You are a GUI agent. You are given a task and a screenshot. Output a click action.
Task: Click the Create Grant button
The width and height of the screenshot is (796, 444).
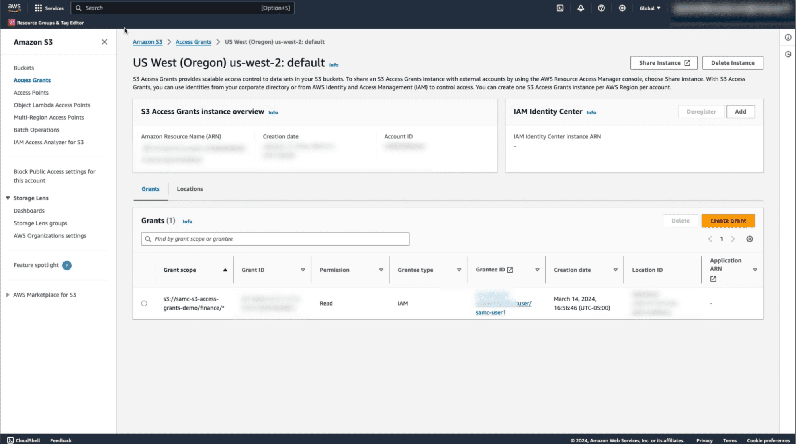coord(728,221)
